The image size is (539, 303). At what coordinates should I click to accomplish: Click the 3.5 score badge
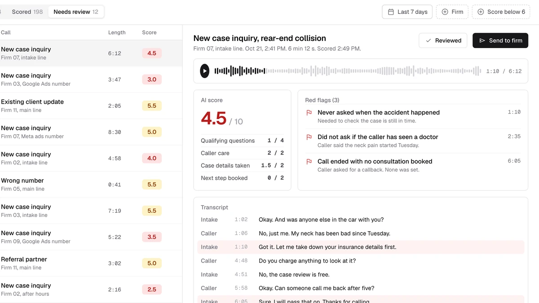click(x=152, y=237)
